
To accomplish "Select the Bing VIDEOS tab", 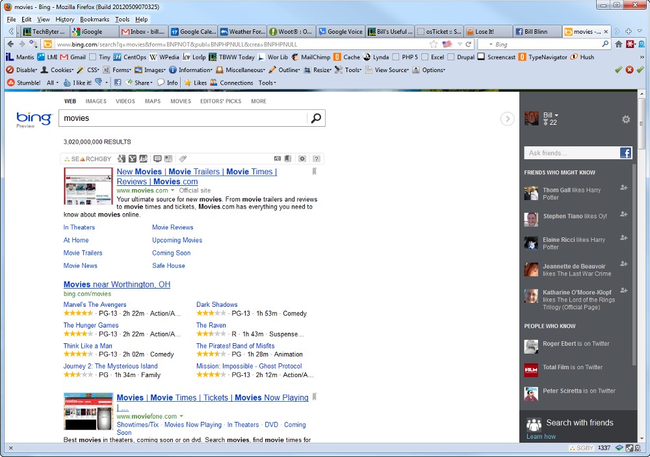I will pos(125,101).
